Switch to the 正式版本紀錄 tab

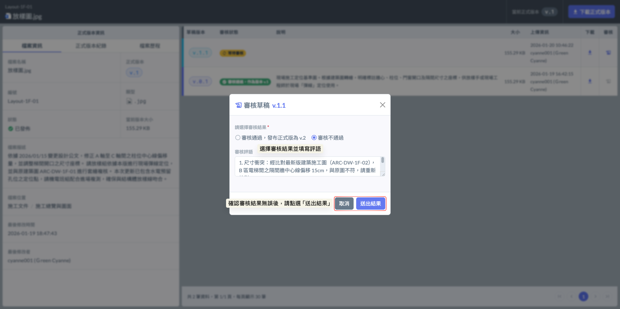coord(91,46)
